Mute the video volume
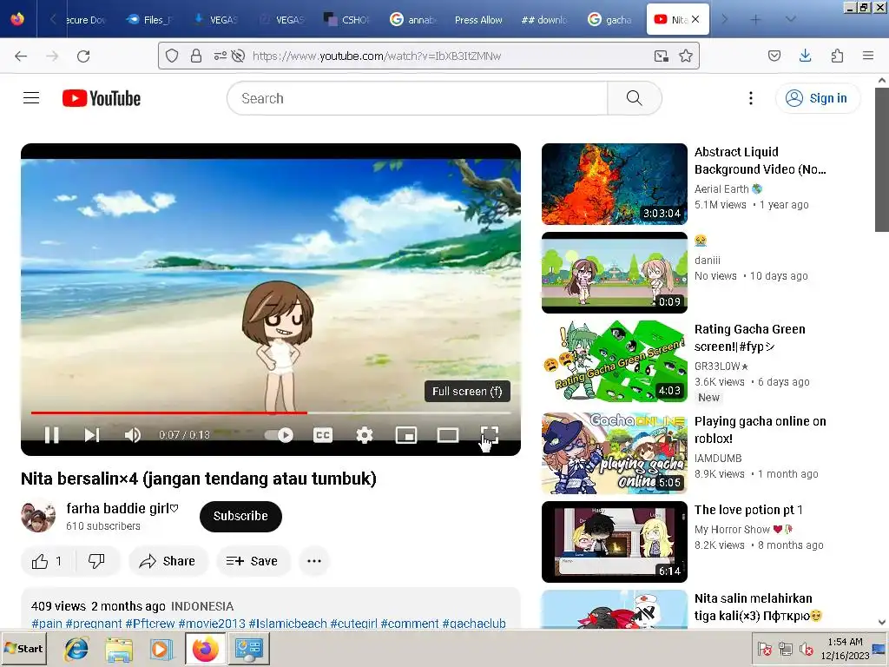This screenshot has height=667, width=889. (x=132, y=435)
